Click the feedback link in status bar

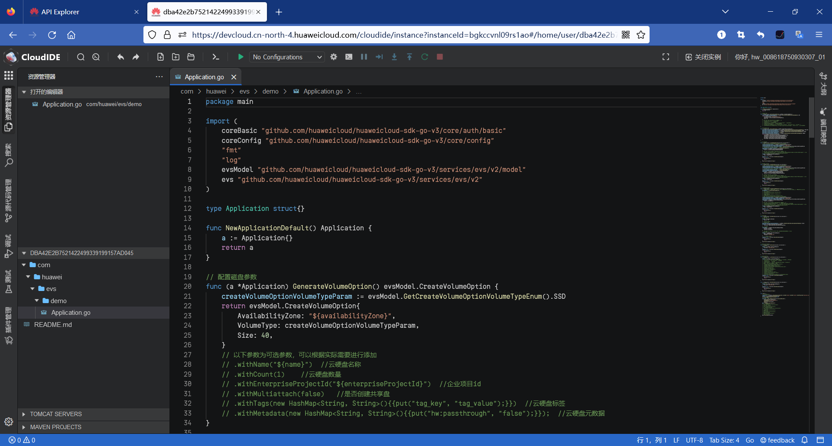click(x=777, y=440)
